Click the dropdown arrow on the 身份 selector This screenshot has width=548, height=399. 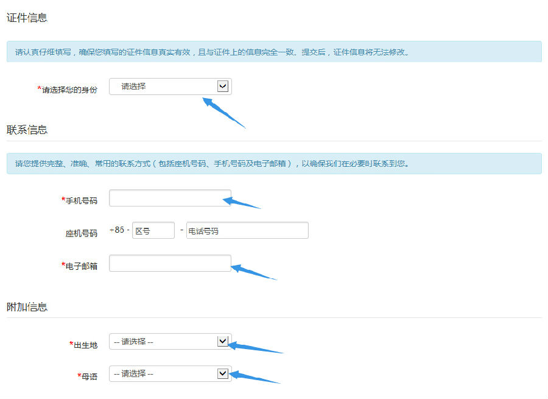pos(224,86)
